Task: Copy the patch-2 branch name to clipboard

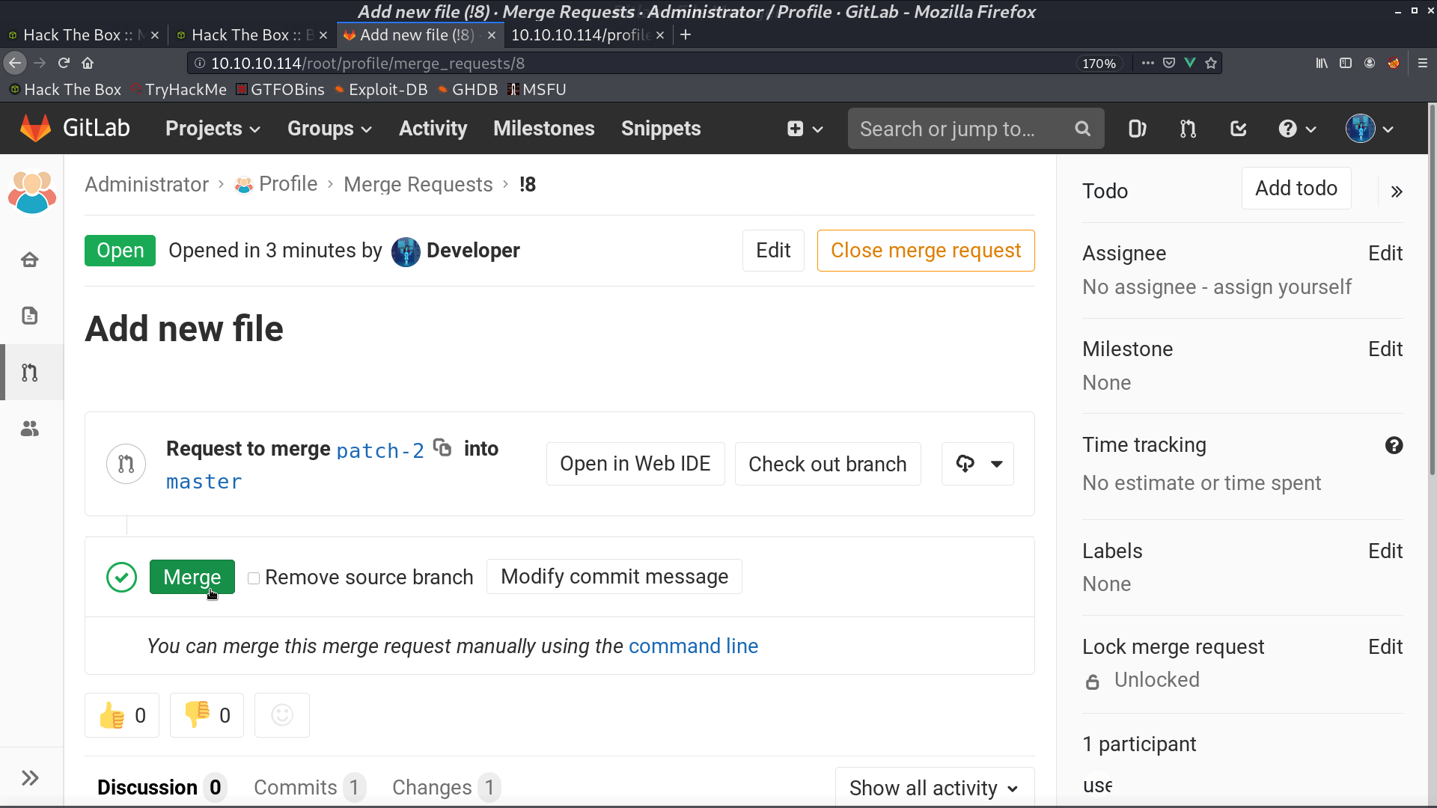Action: 442,447
